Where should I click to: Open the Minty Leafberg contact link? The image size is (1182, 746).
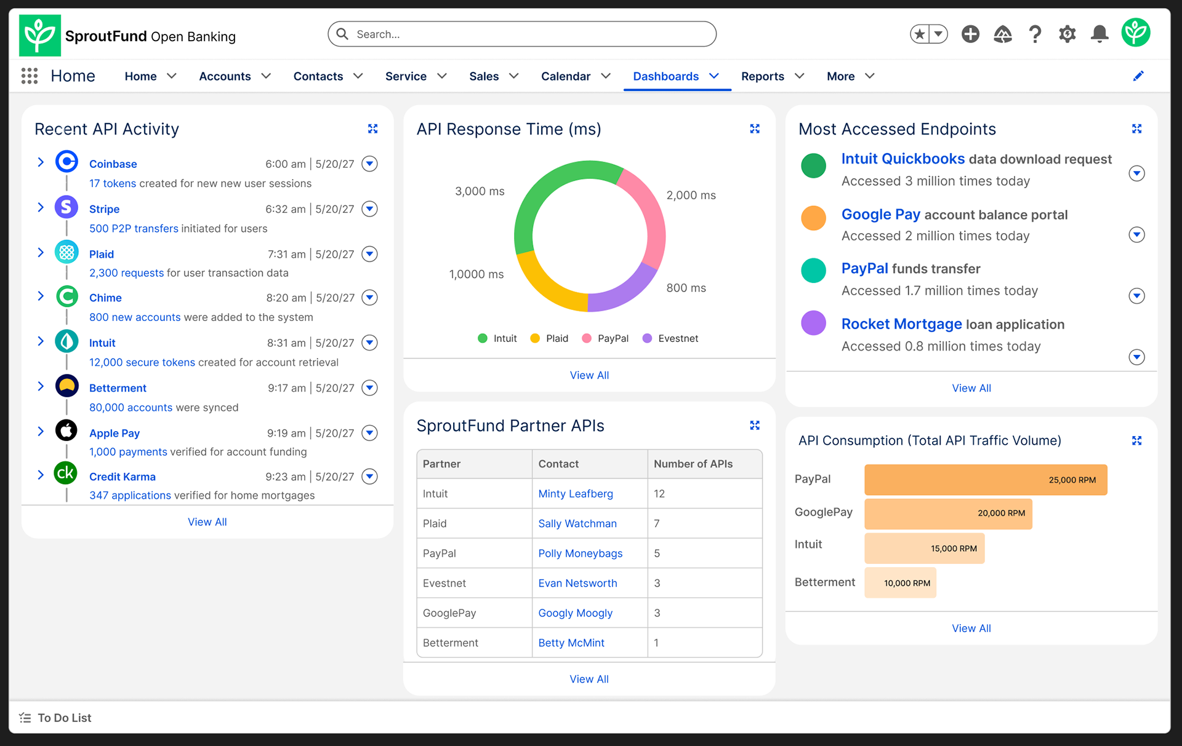click(576, 493)
